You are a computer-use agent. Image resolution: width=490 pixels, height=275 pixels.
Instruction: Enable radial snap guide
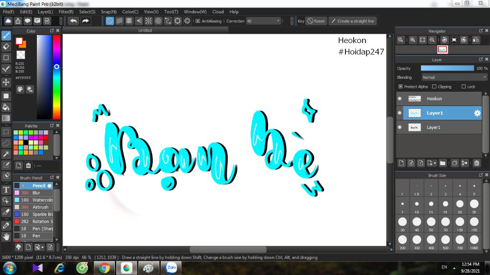148,21
